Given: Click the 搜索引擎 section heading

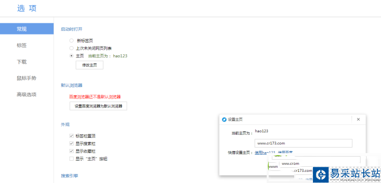Looking at the screenshot, I should coord(69,175).
